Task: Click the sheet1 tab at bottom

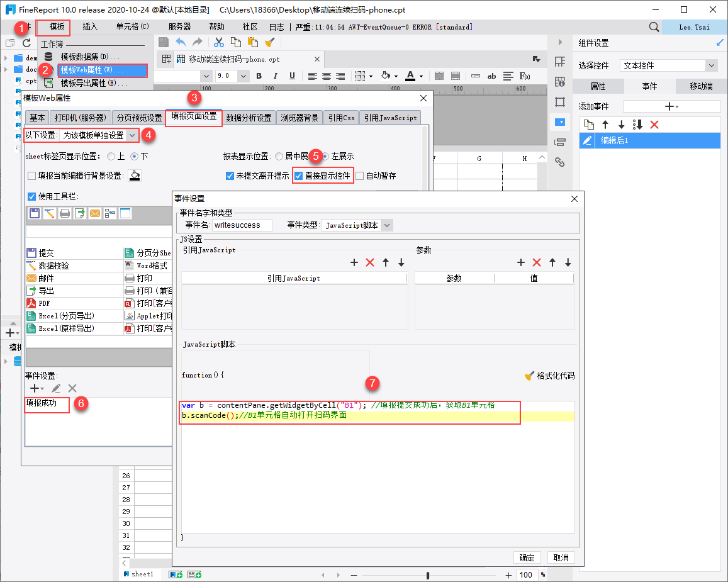Action: click(x=138, y=574)
